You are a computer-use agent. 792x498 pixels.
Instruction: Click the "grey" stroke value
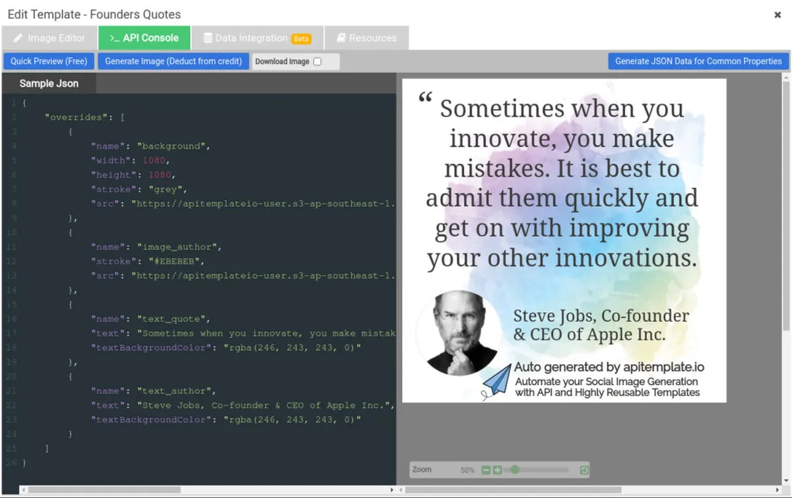click(165, 189)
